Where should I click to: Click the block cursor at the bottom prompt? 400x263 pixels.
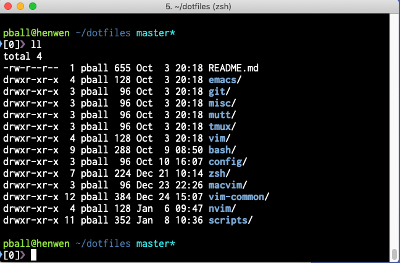coord(34,255)
